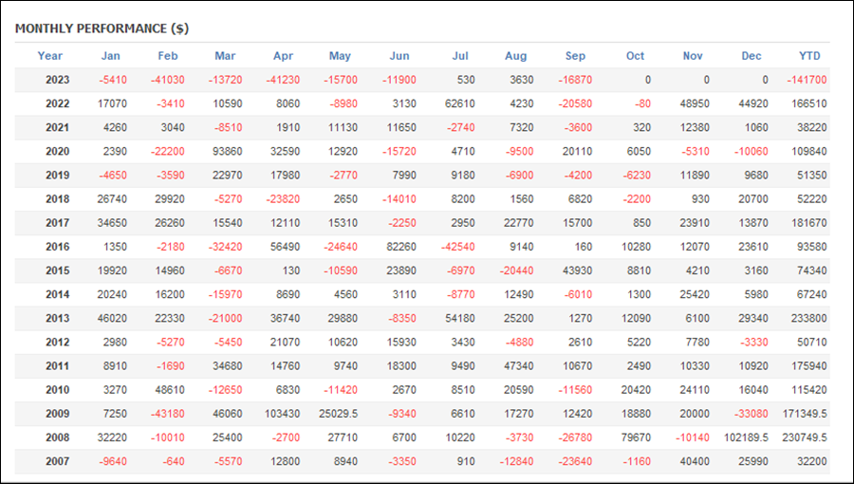Click the Jul column header
This screenshot has height=484, width=854.
click(x=460, y=56)
